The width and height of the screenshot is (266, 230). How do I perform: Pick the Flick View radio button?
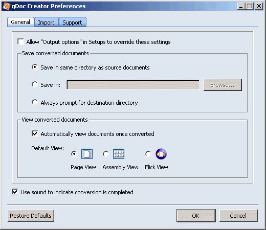click(x=148, y=154)
